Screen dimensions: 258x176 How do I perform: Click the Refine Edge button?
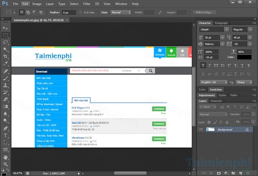[204, 12]
